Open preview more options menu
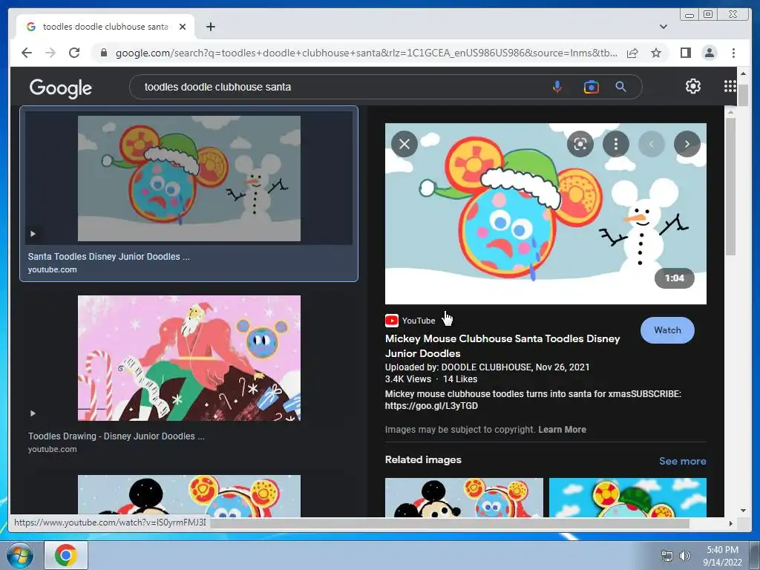Viewport: 760px width, 570px height. 615,144
